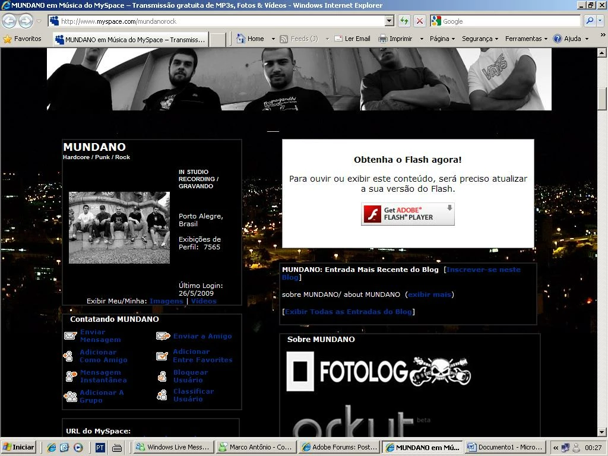Click the vertical scrollbar thumb
This screenshot has height=456, width=608.
(x=602, y=99)
